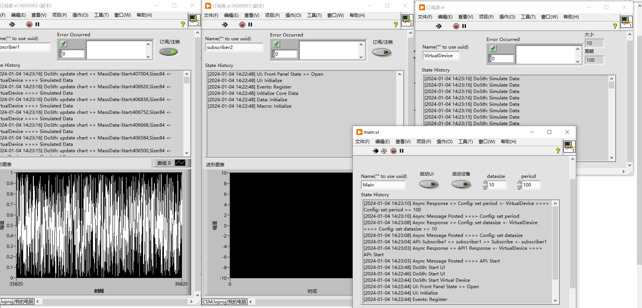Toggle 订阅/注销 switch for subscriber2
This screenshot has height=308, width=642.
tap(382, 52)
